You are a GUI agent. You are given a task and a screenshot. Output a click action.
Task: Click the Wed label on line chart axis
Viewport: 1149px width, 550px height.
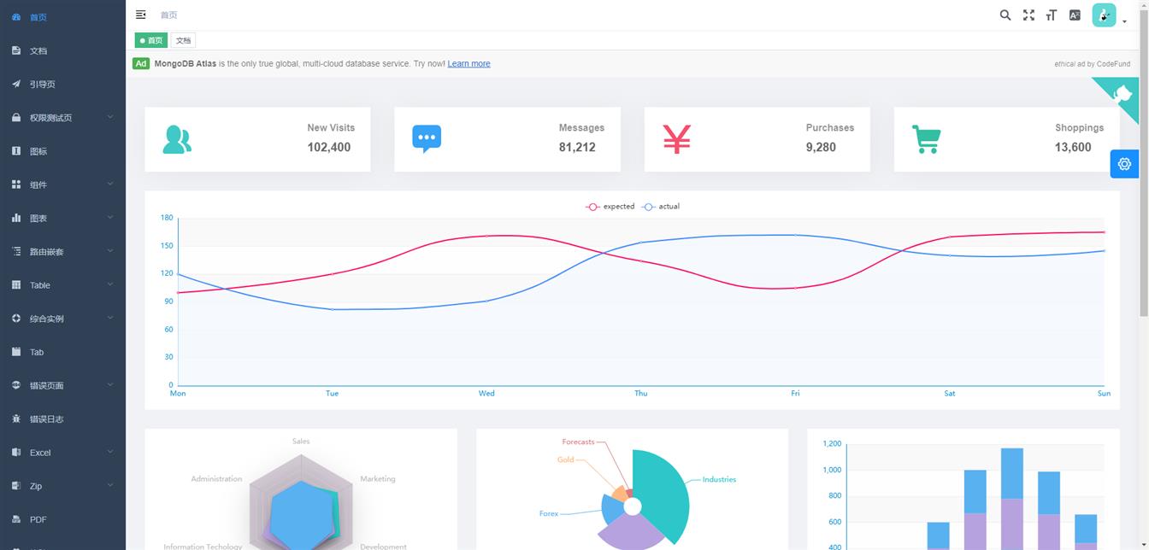486,394
